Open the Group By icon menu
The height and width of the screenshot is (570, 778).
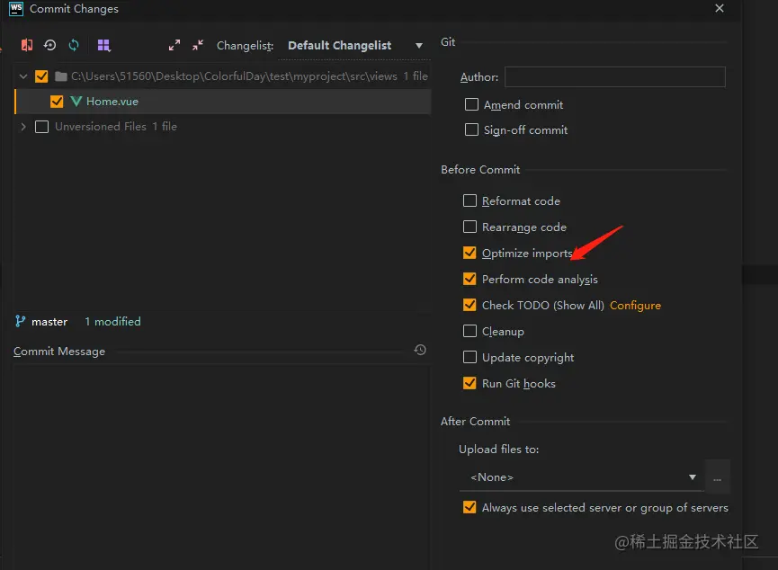[x=103, y=45]
